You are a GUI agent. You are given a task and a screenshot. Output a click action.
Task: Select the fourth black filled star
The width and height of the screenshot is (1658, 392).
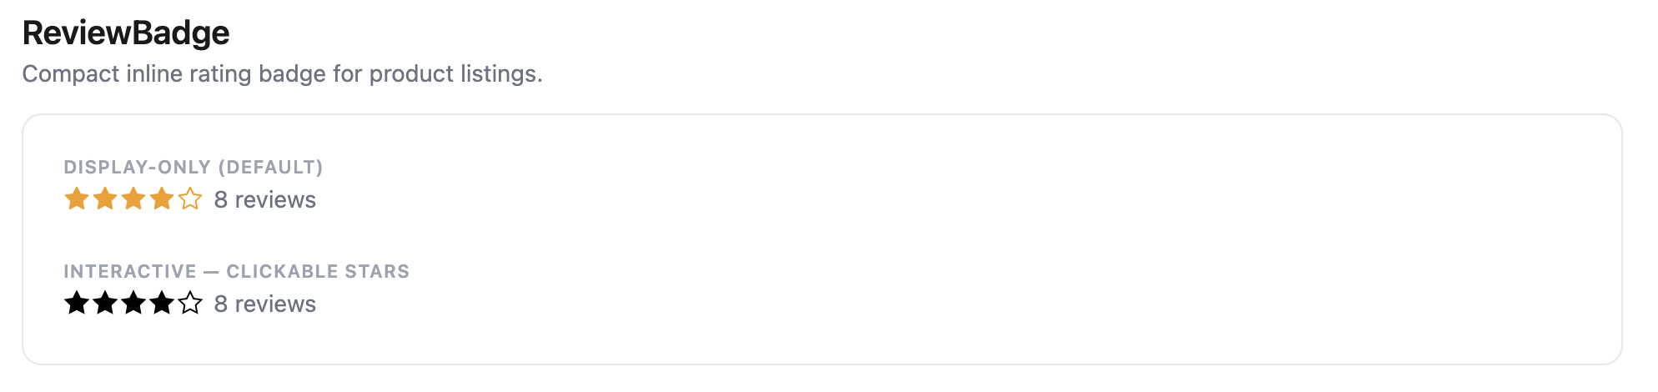click(x=162, y=304)
